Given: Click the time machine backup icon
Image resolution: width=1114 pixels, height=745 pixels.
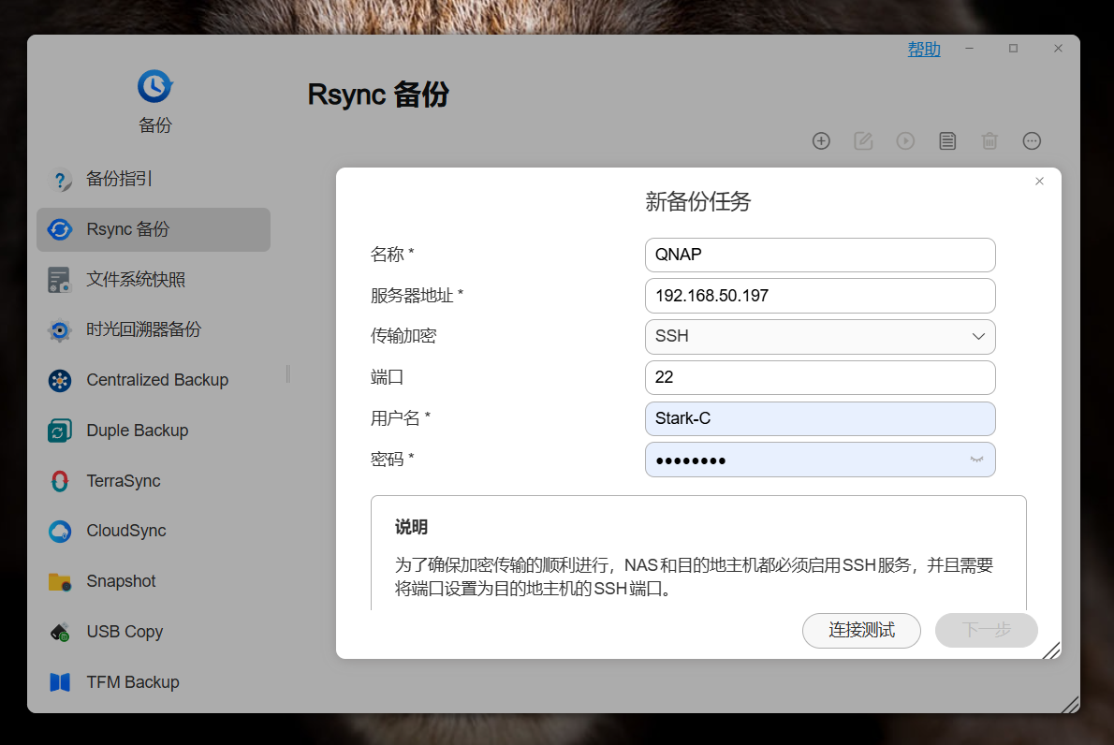Looking at the screenshot, I should tap(60, 330).
